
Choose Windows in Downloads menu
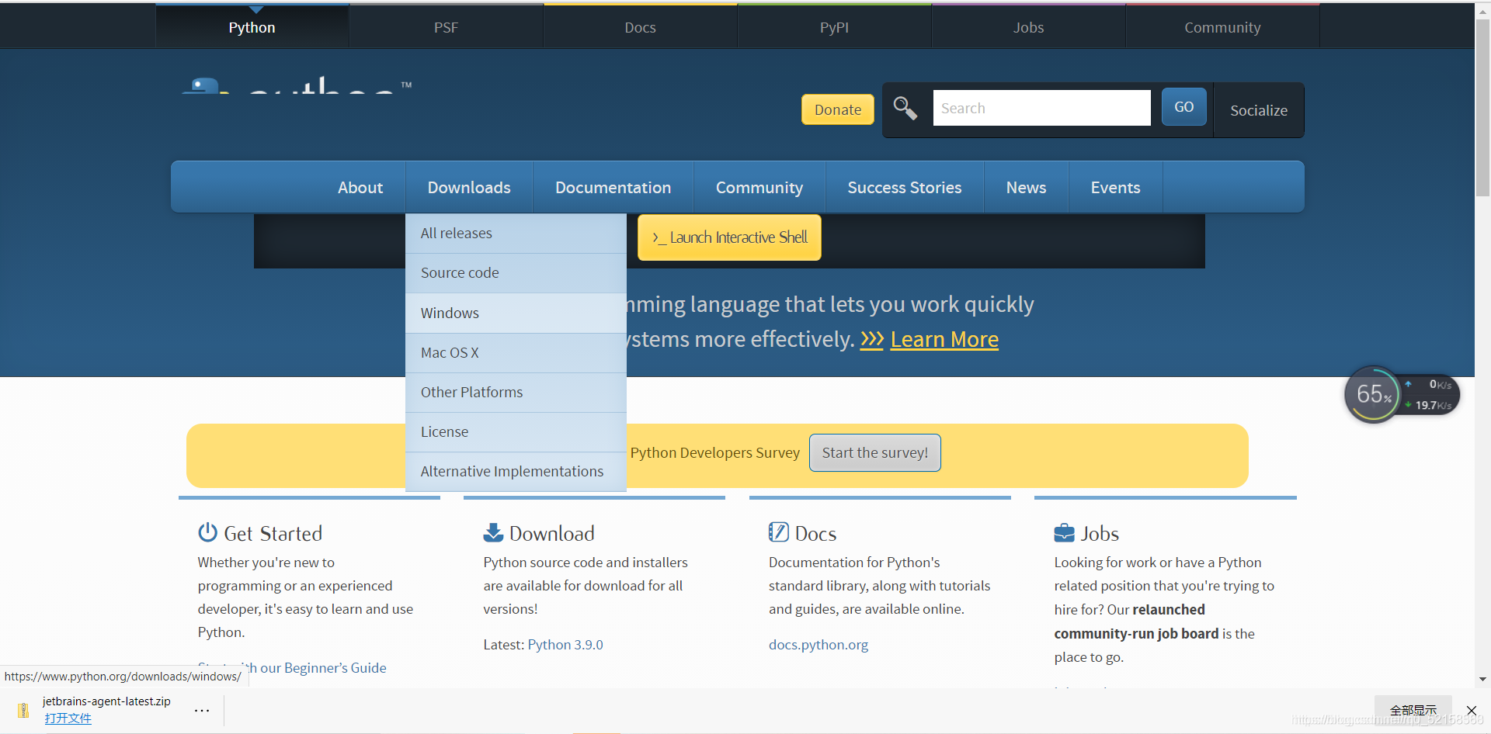click(x=516, y=313)
